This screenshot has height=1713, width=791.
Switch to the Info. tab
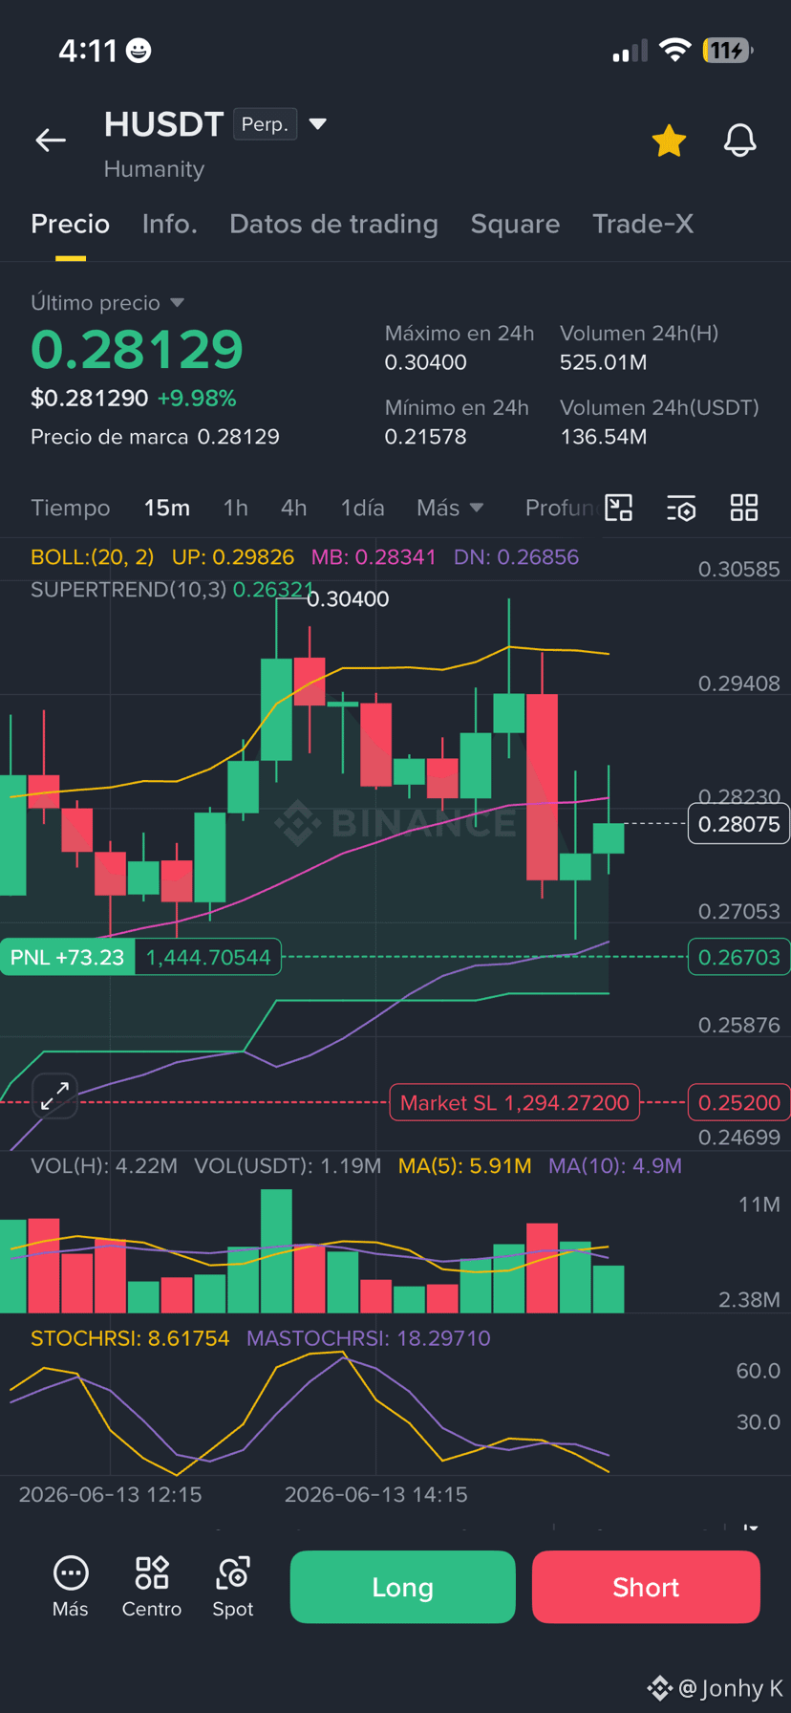tap(169, 224)
